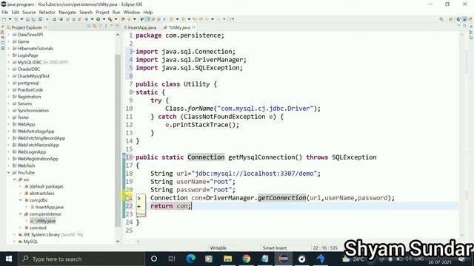Click Collapse All in Project Explorer toolbar
This screenshot has width=474, height=266.
tap(89, 27)
